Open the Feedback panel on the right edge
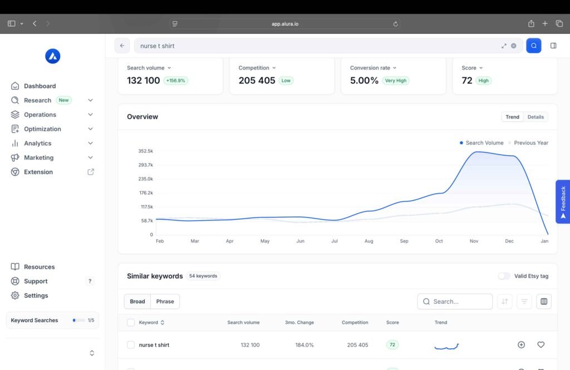The image size is (570, 370). click(x=562, y=201)
